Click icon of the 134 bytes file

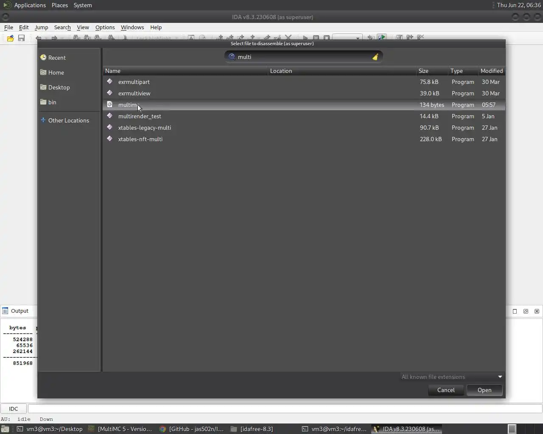pos(109,104)
